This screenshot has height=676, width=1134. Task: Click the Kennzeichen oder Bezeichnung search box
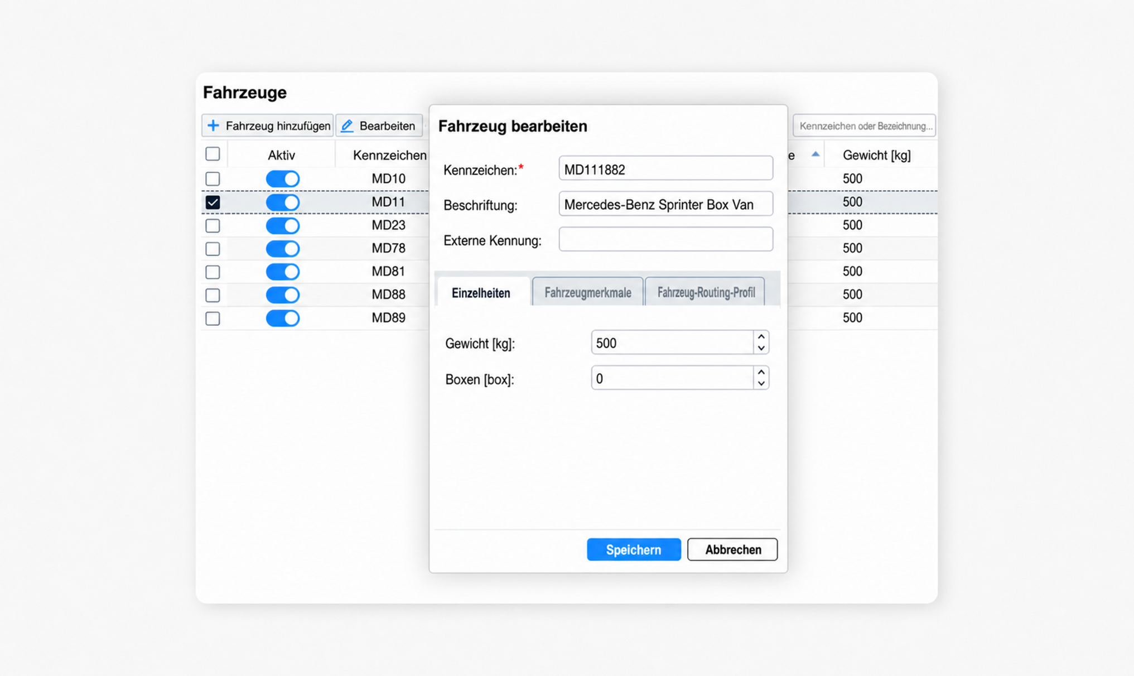coord(864,125)
